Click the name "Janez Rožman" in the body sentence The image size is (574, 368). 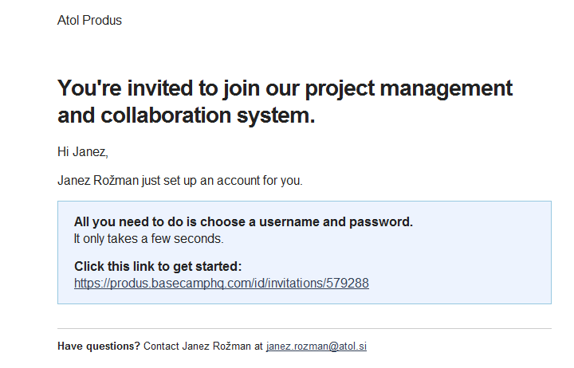97,180
